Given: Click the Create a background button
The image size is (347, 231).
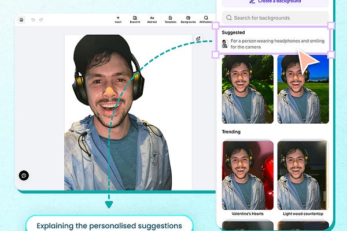Looking at the screenshot, I should [275, 2].
